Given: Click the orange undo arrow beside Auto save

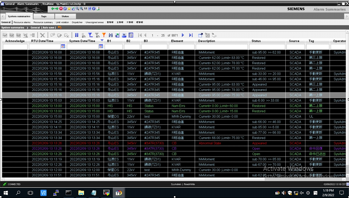Looking at the screenshot, I should [60, 27].
